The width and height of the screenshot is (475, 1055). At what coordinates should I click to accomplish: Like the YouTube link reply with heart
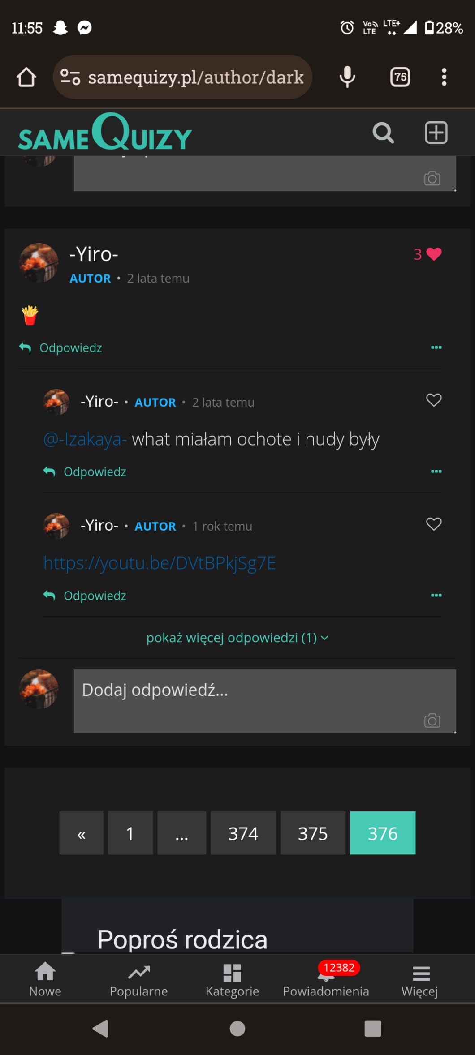pyautogui.click(x=433, y=524)
